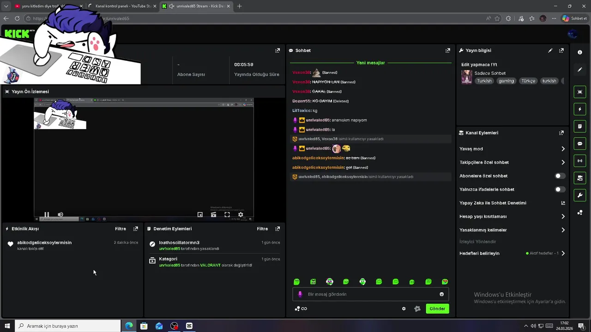Reload the page
591x332 pixels.
click(17, 18)
